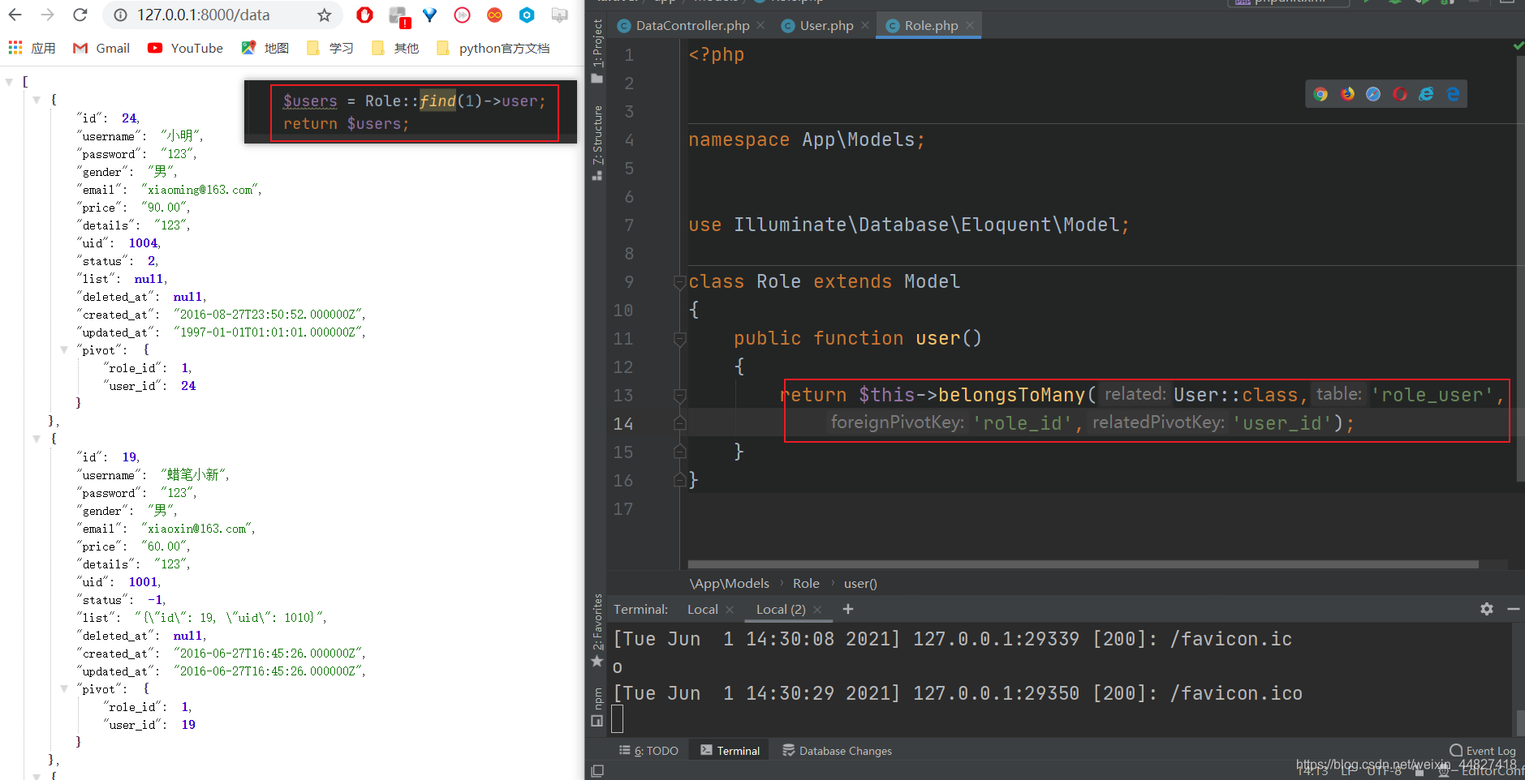Open in Opera from browser popup
Image resolution: width=1525 pixels, height=780 pixels.
1400,94
